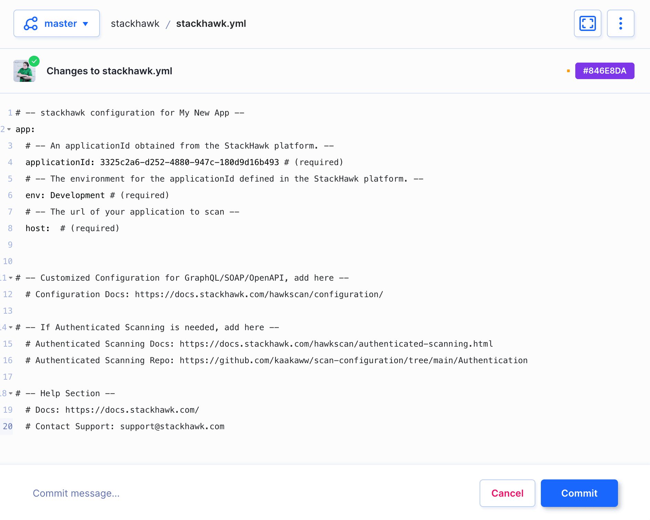The image size is (650, 520).
Task: Click the Authenticated Scanning Repo URL line
Action: pos(276,360)
